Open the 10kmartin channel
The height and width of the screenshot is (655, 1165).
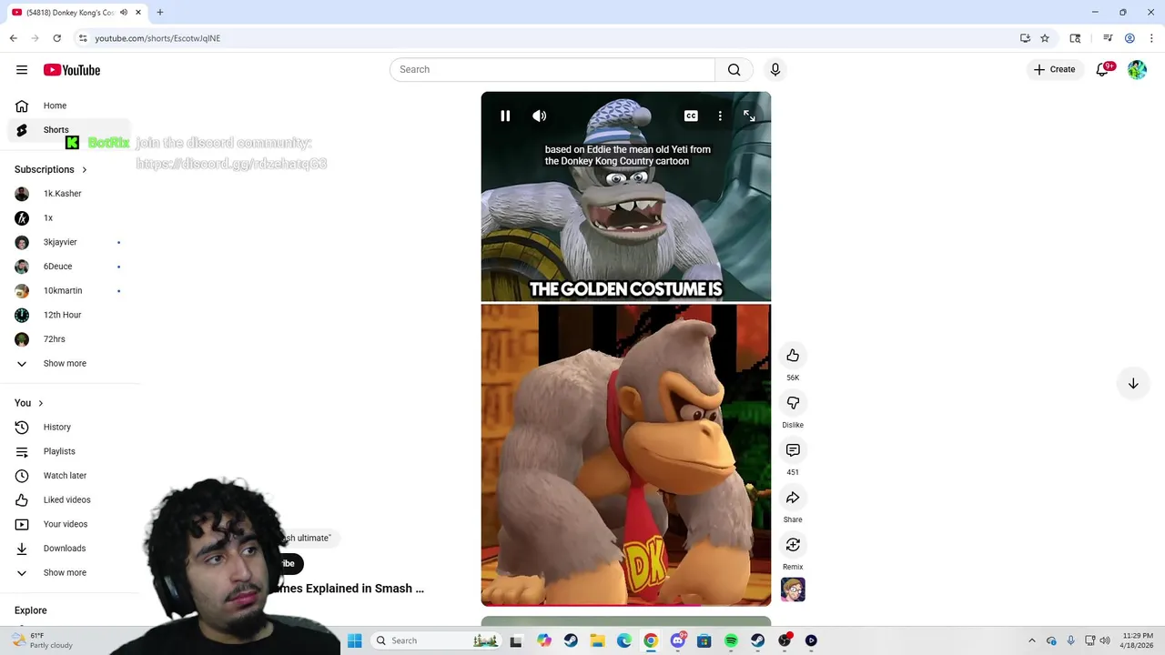(68, 291)
